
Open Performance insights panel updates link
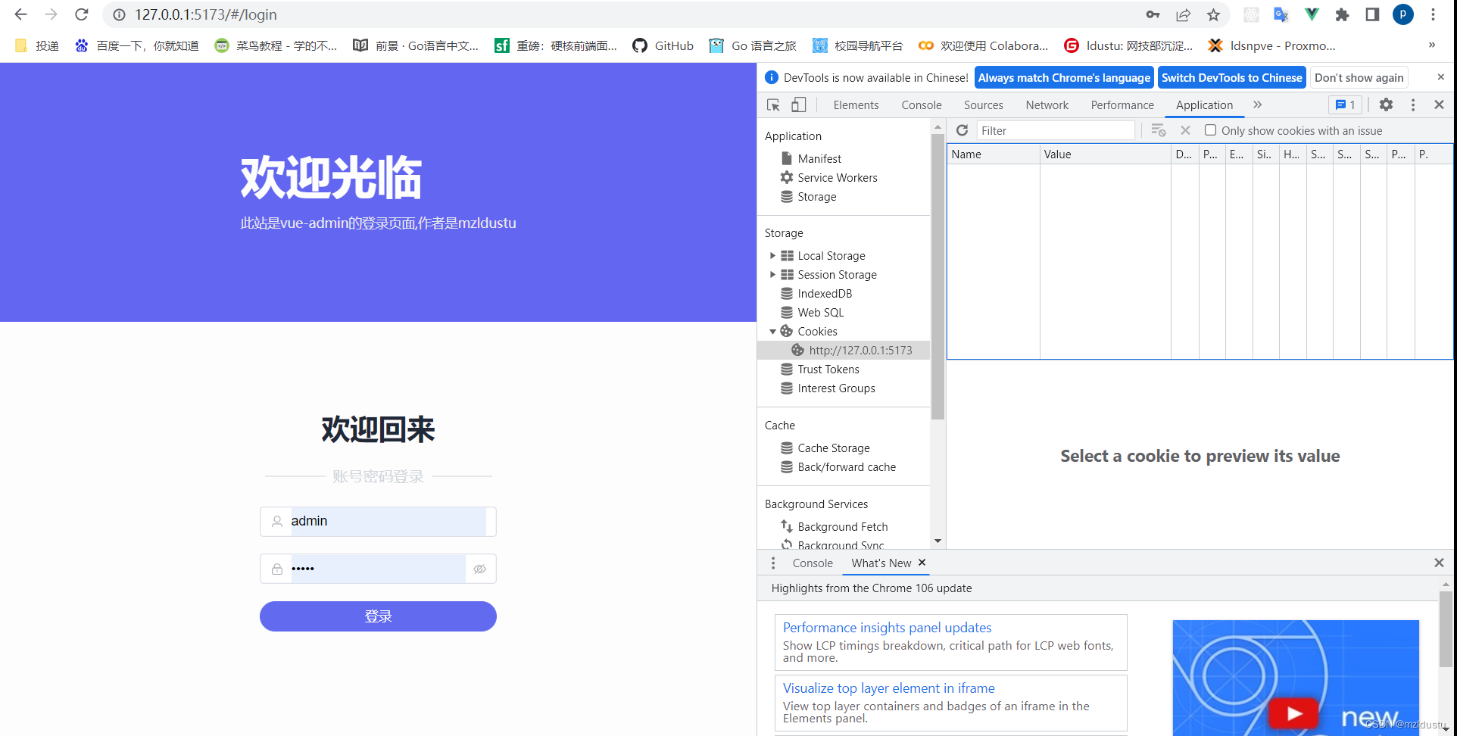tap(887, 628)
